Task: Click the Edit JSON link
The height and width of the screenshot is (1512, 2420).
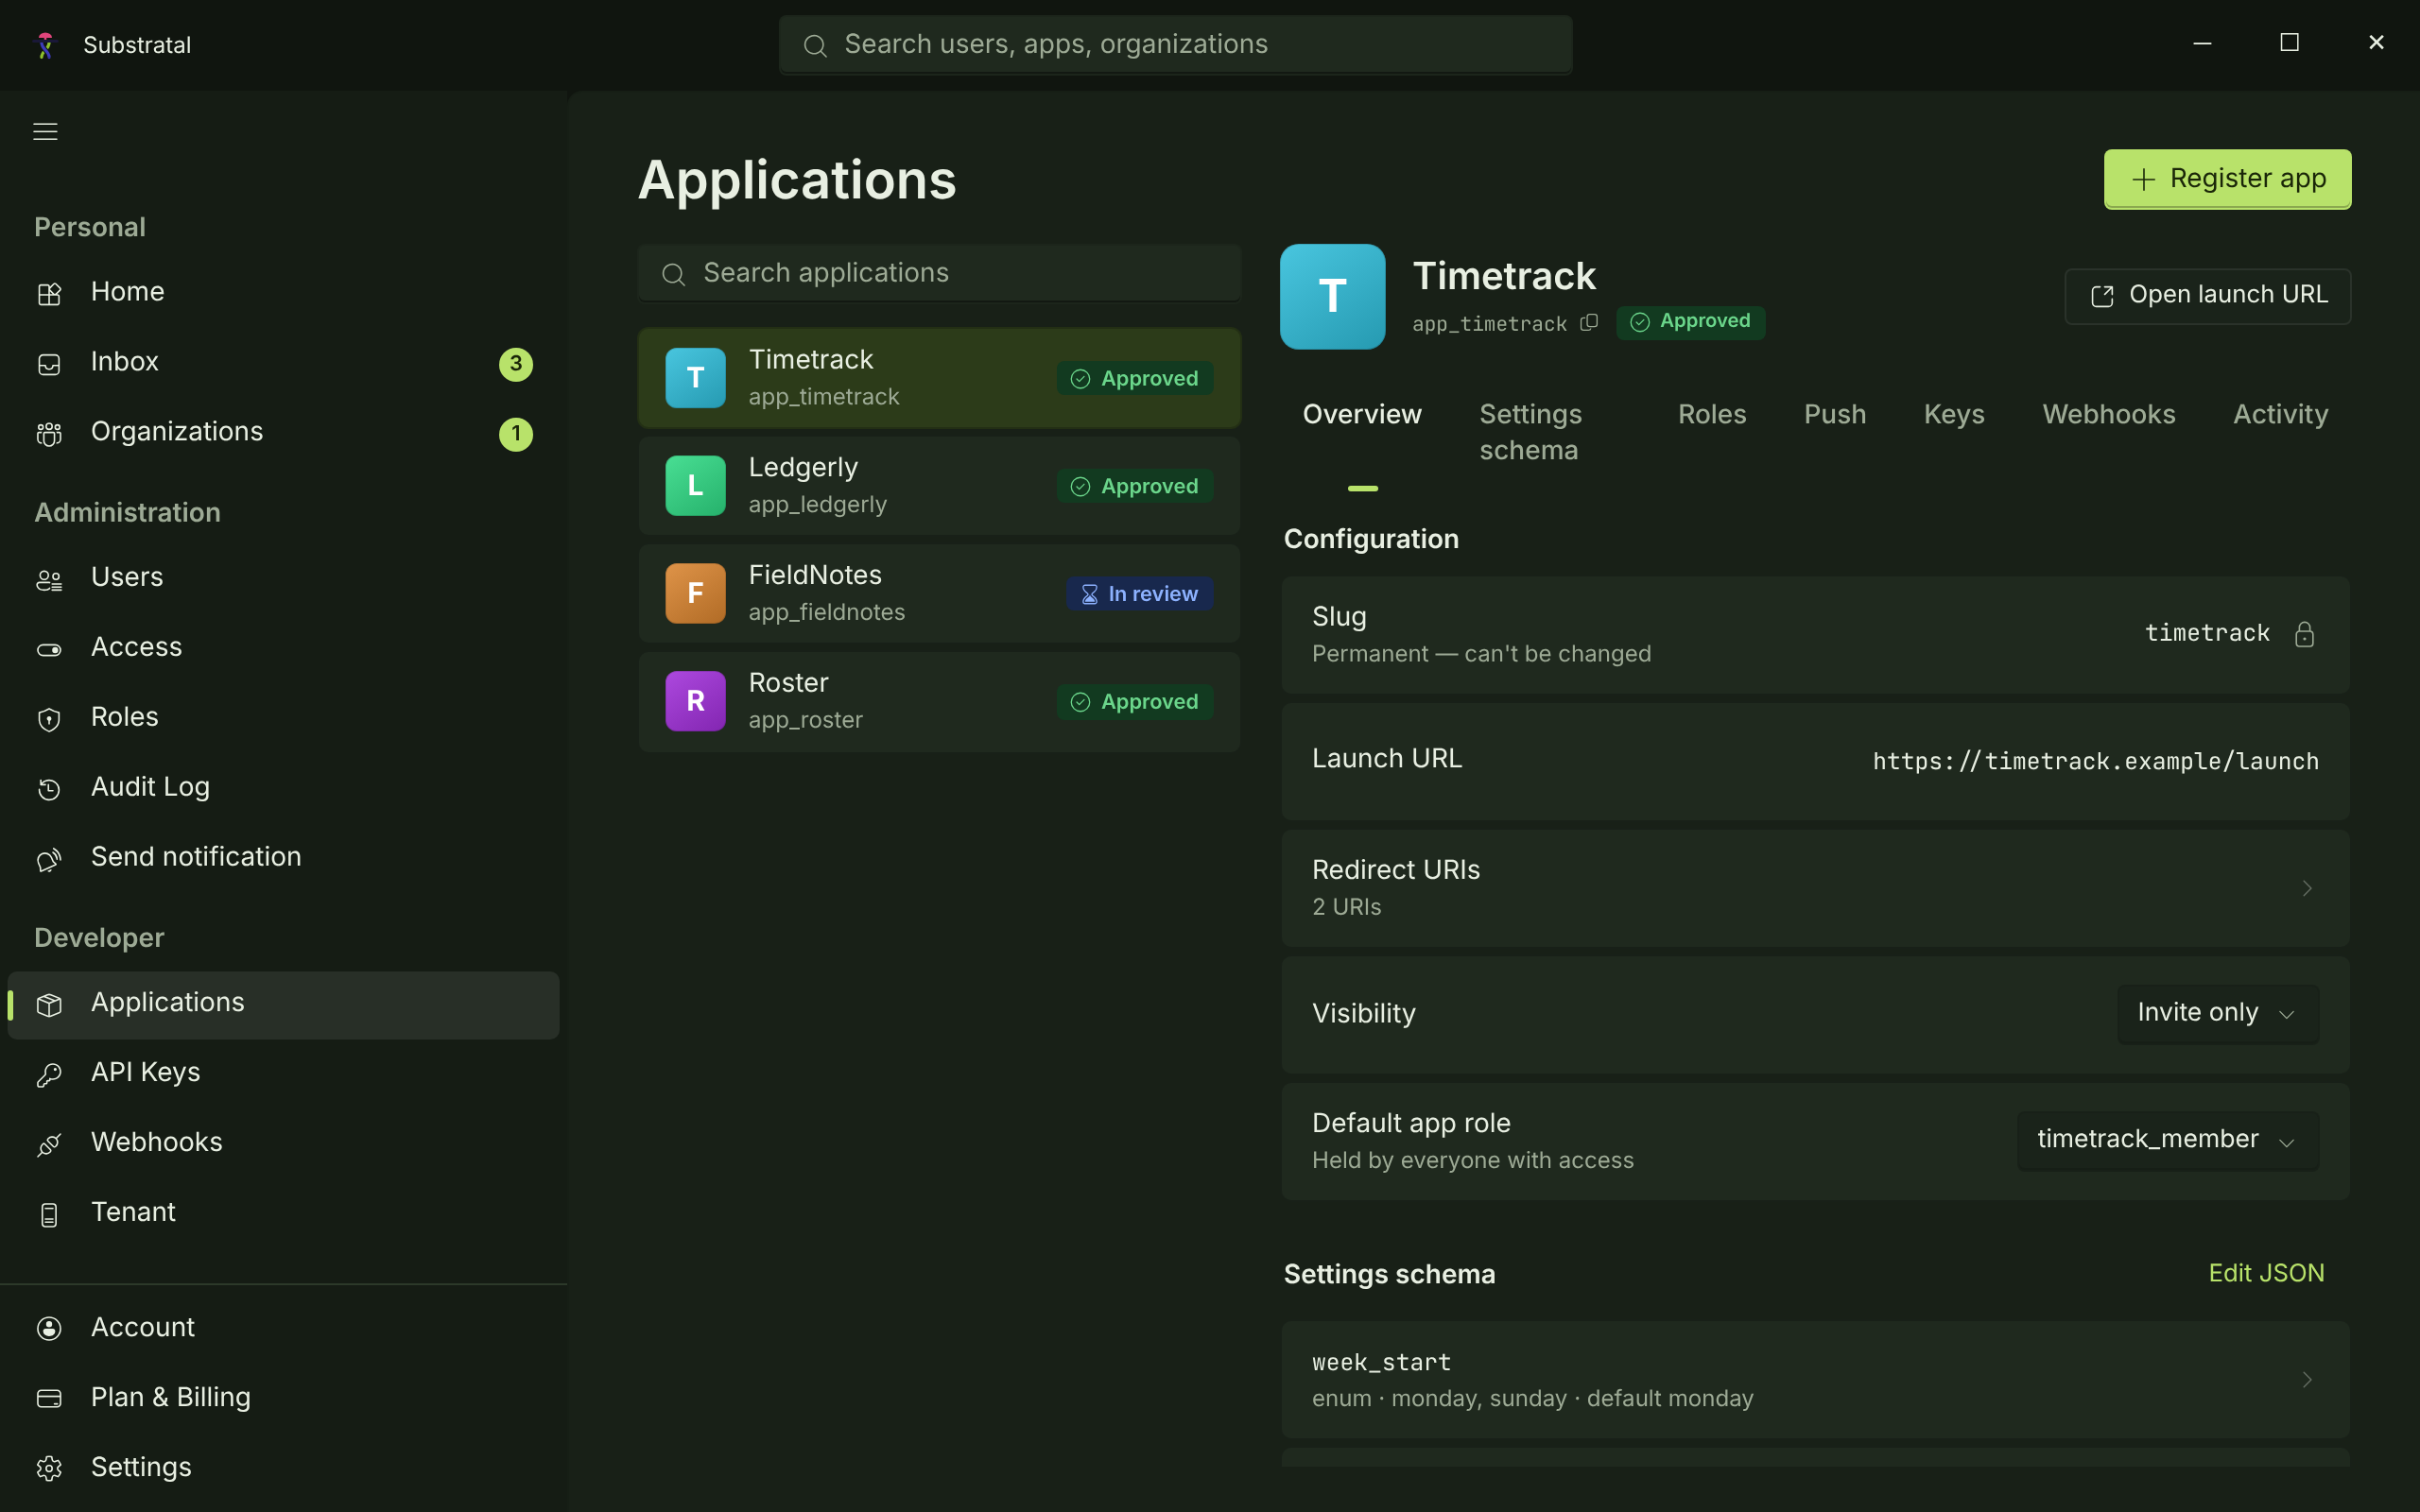Action: point(2266,1273)
